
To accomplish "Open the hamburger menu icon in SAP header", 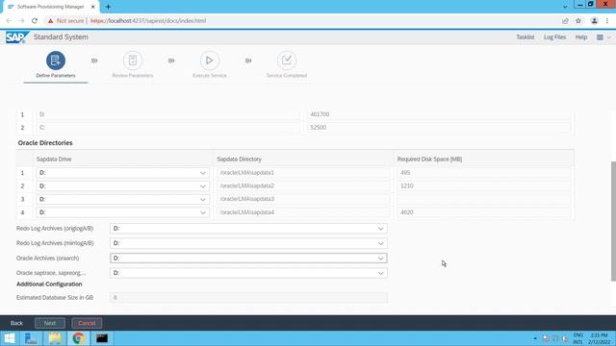I will click(600, 37).
